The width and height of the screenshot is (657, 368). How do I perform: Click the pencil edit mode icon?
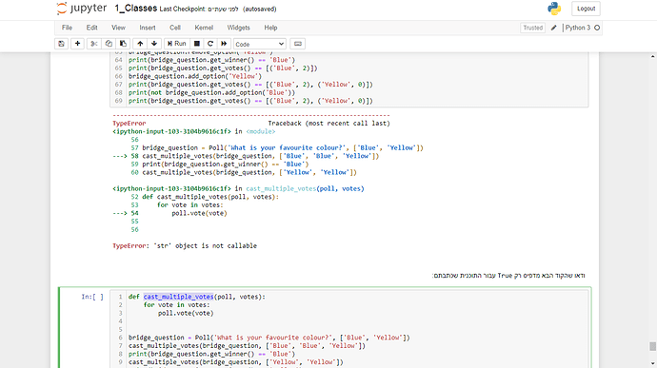pos(553,28)
